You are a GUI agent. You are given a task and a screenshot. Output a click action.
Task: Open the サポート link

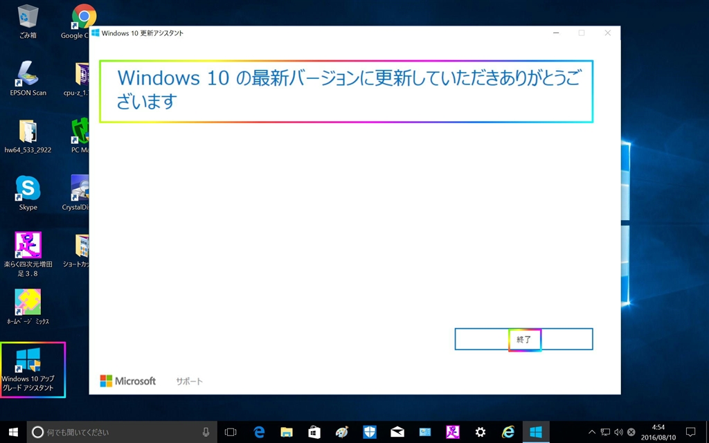pos(189,381)
